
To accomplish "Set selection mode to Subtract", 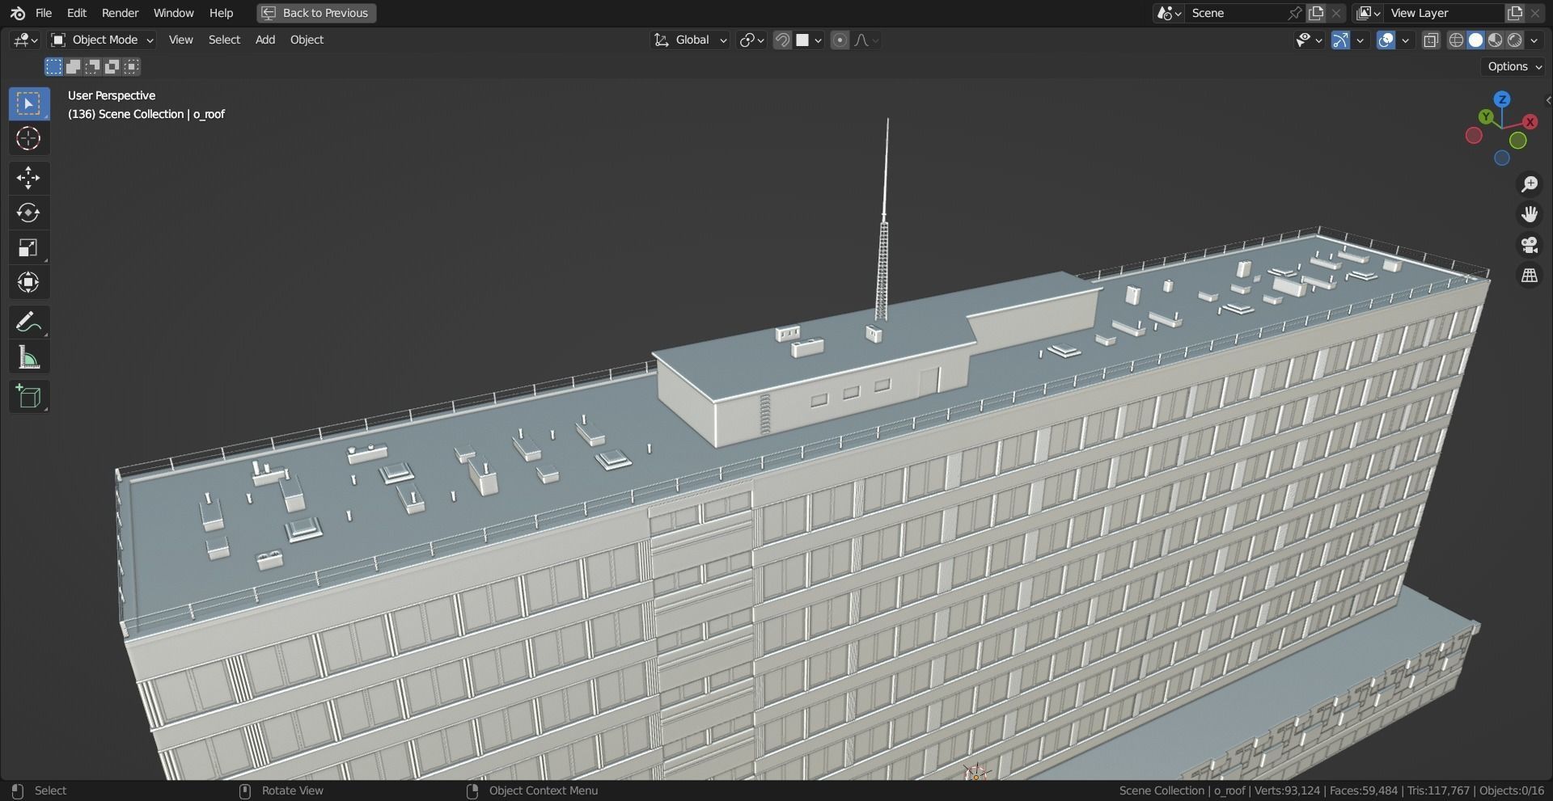I will [x=92, y=66].
